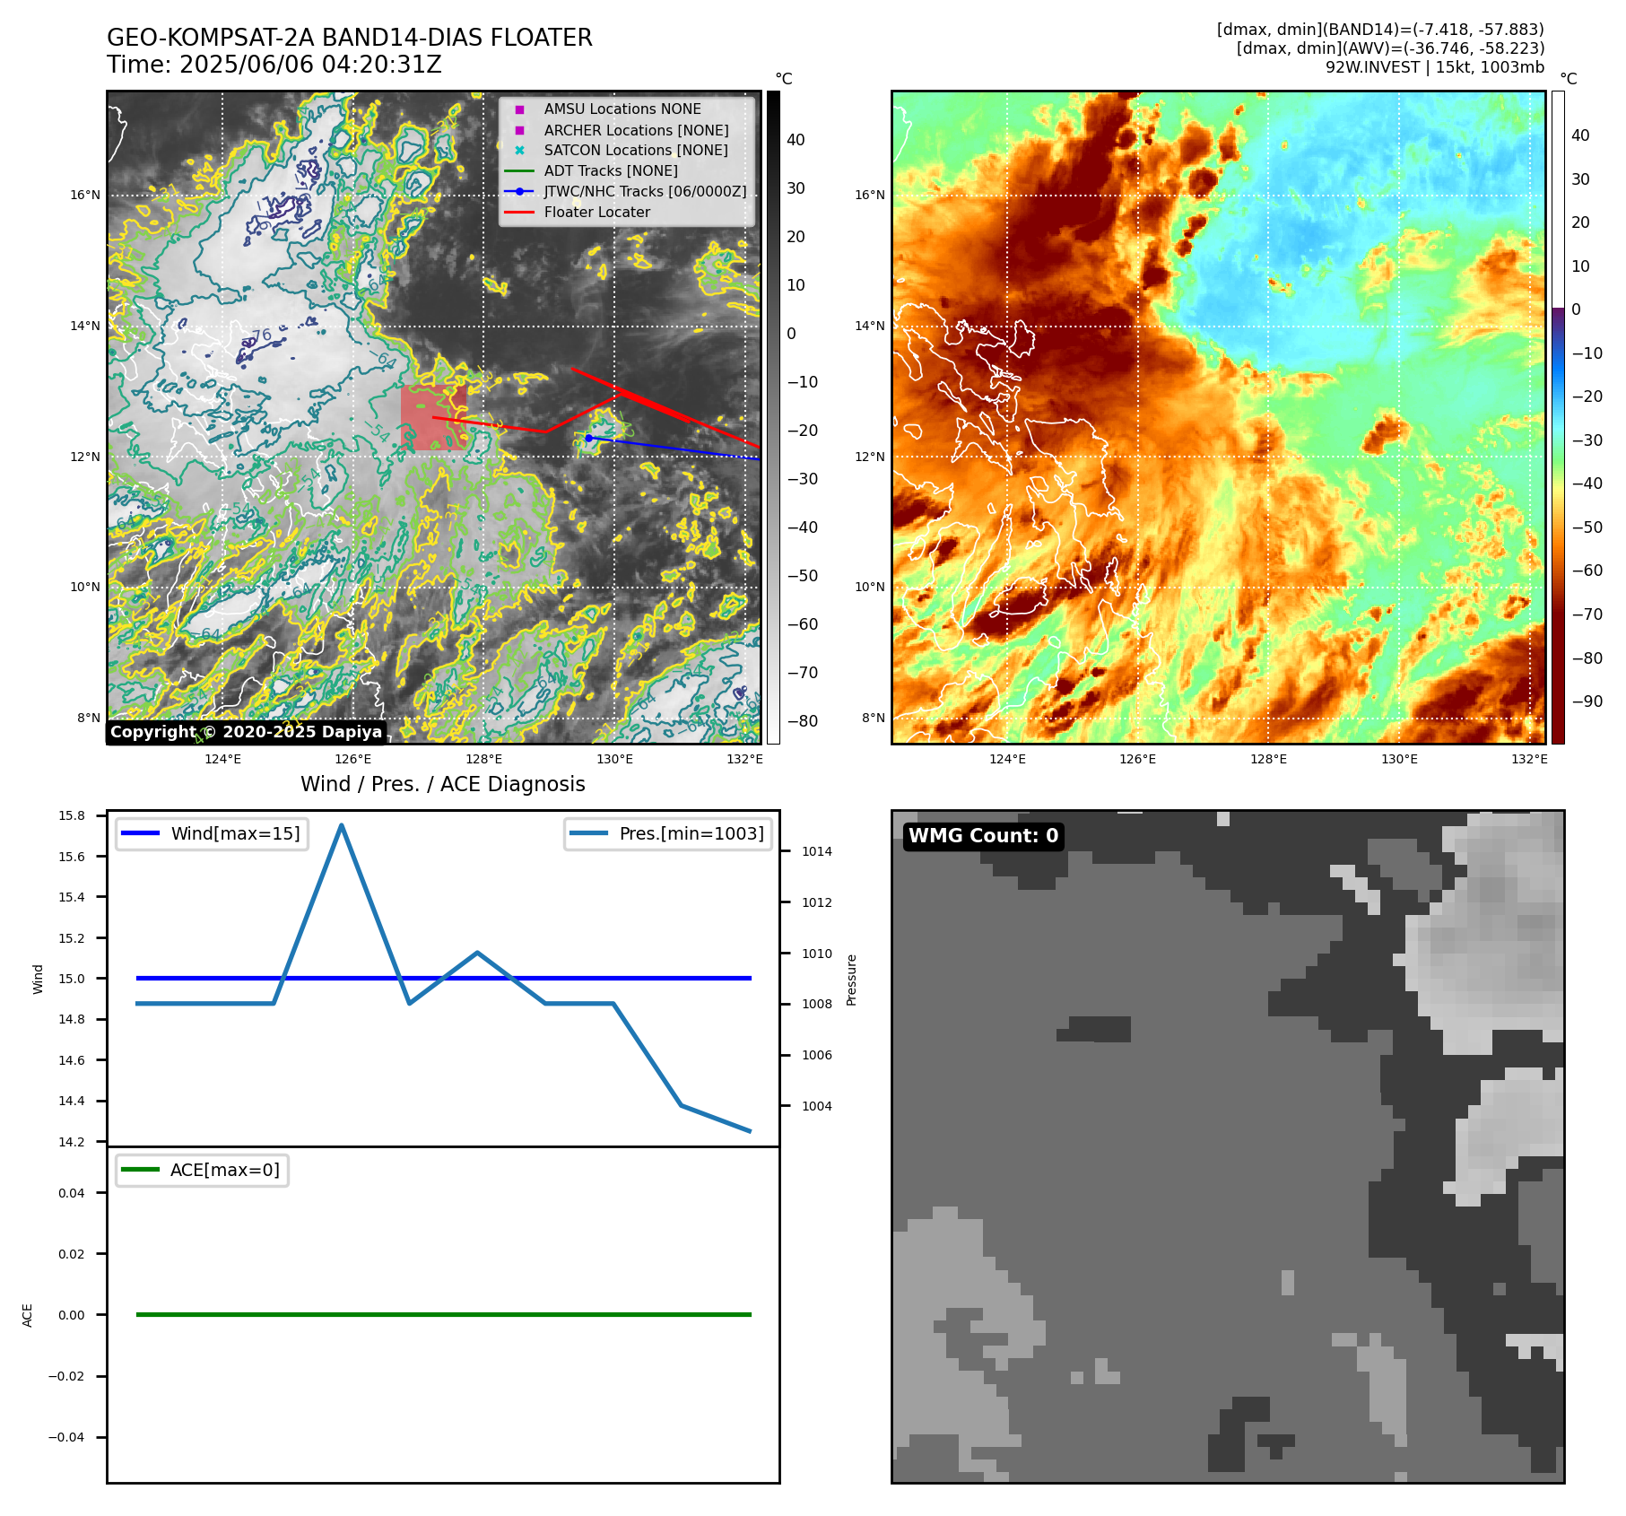Click the '12°N' label of the color map

point(869,457)
